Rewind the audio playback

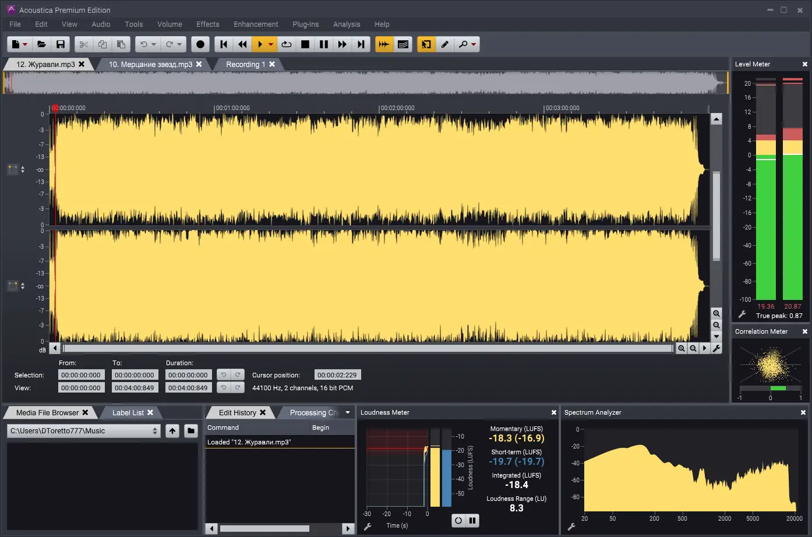point(242,44)
